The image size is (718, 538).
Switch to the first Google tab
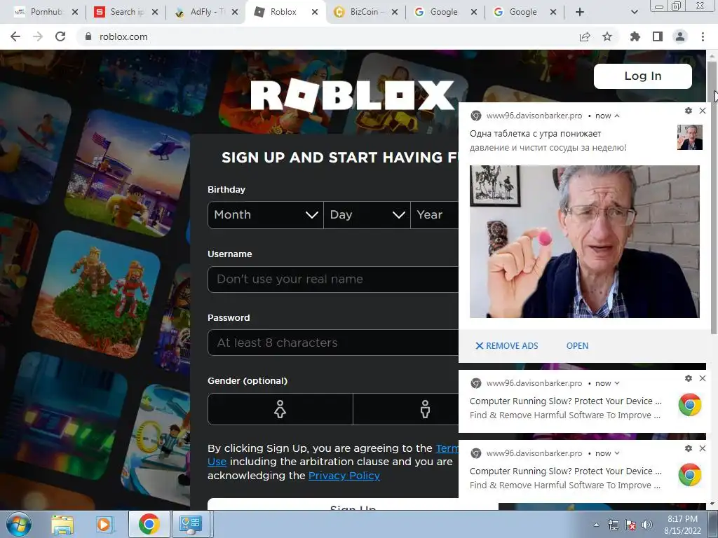pos(444,12)
